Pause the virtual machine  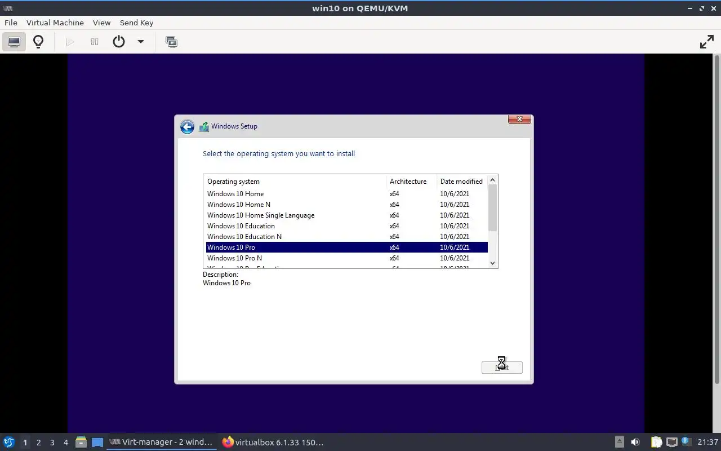[x=95, y=42]
